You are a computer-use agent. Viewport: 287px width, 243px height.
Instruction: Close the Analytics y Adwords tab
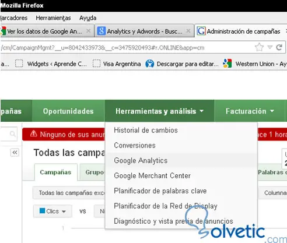tap(188, 31)
